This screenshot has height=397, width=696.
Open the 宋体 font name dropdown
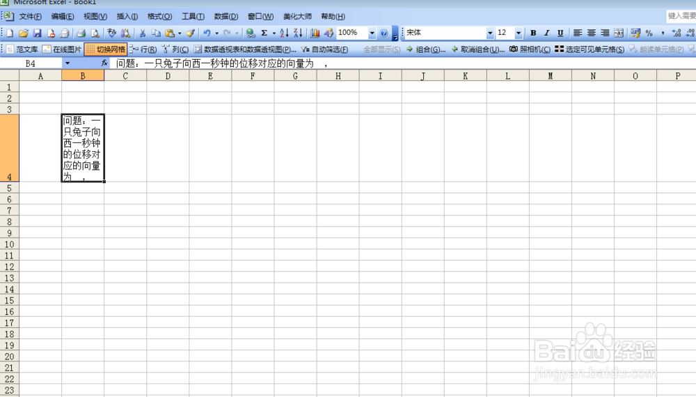(x=490, y=33)
